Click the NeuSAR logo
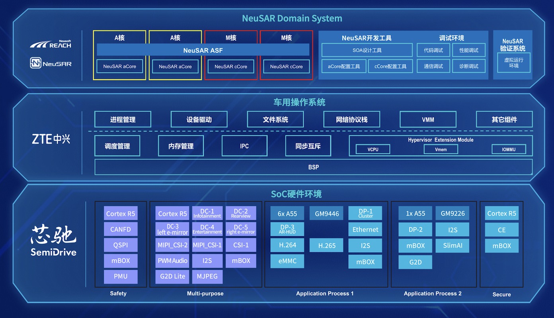554x318 pixels. click(x=51, y=63)
